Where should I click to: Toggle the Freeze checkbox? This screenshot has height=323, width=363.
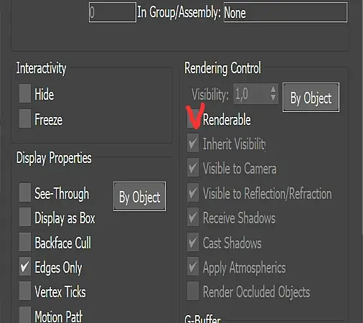[x=25, y=118]
